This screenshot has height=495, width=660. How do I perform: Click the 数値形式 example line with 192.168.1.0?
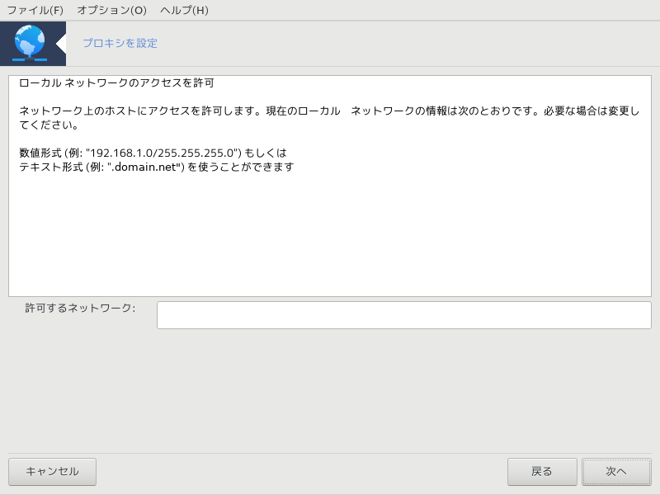click(x=153, y=153)
